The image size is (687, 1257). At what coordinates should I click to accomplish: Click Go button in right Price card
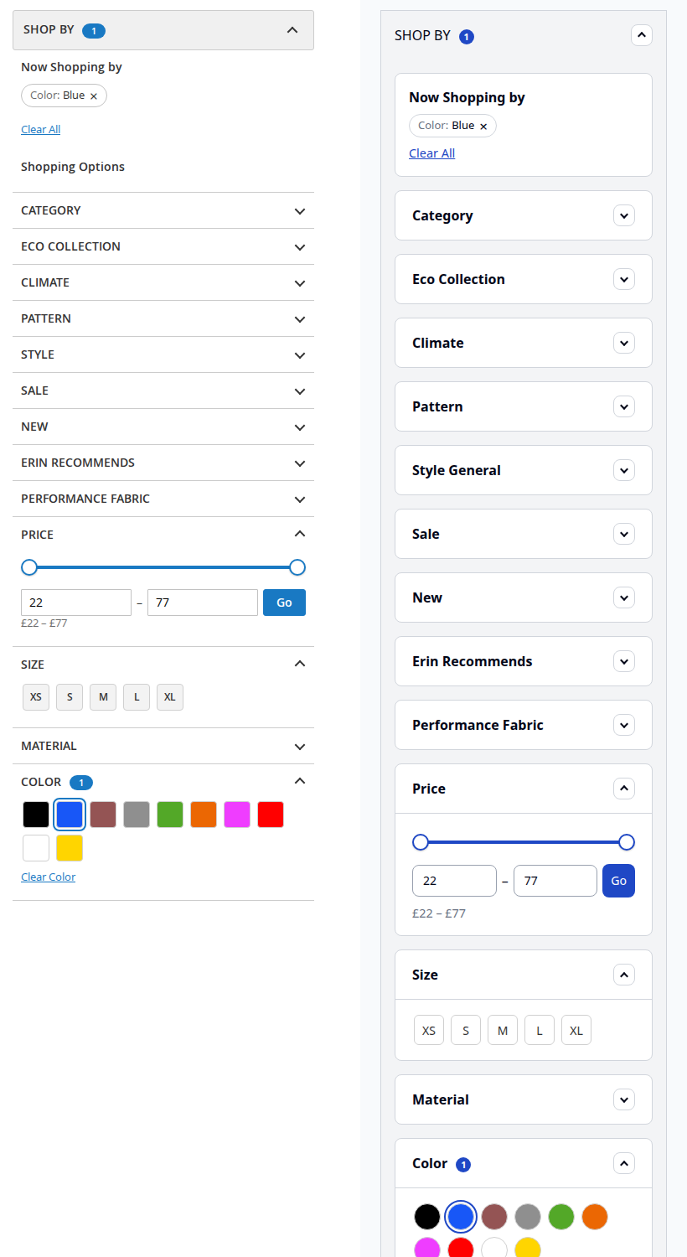pyautogui.click(x=618, y=881)
